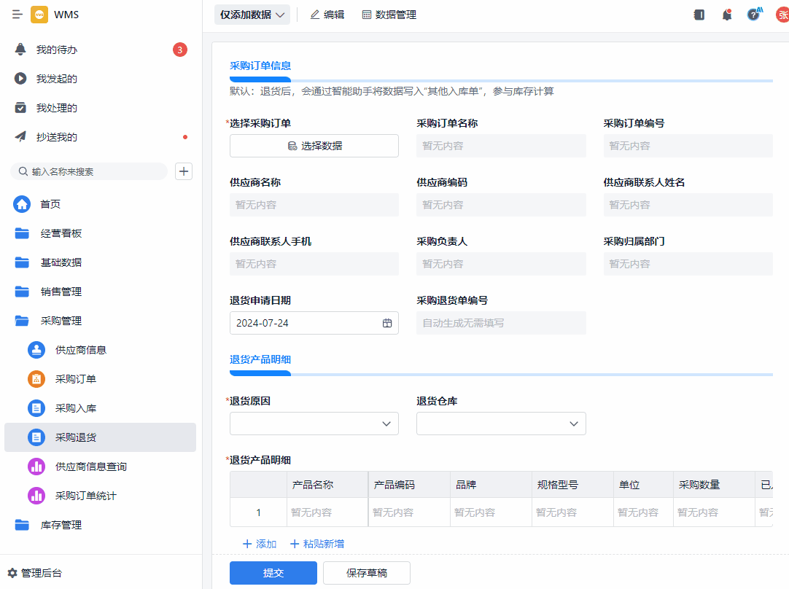This screenshot has width=789, height=589.
Task: Collapse the 采购管理 folder
Action: pyautogui.click(x=61, y=321)
